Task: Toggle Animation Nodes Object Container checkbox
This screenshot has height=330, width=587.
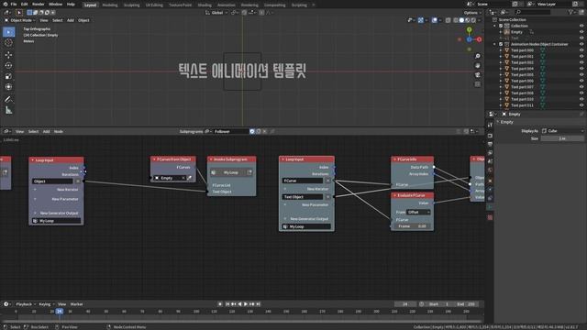Action: click(501, 44)
